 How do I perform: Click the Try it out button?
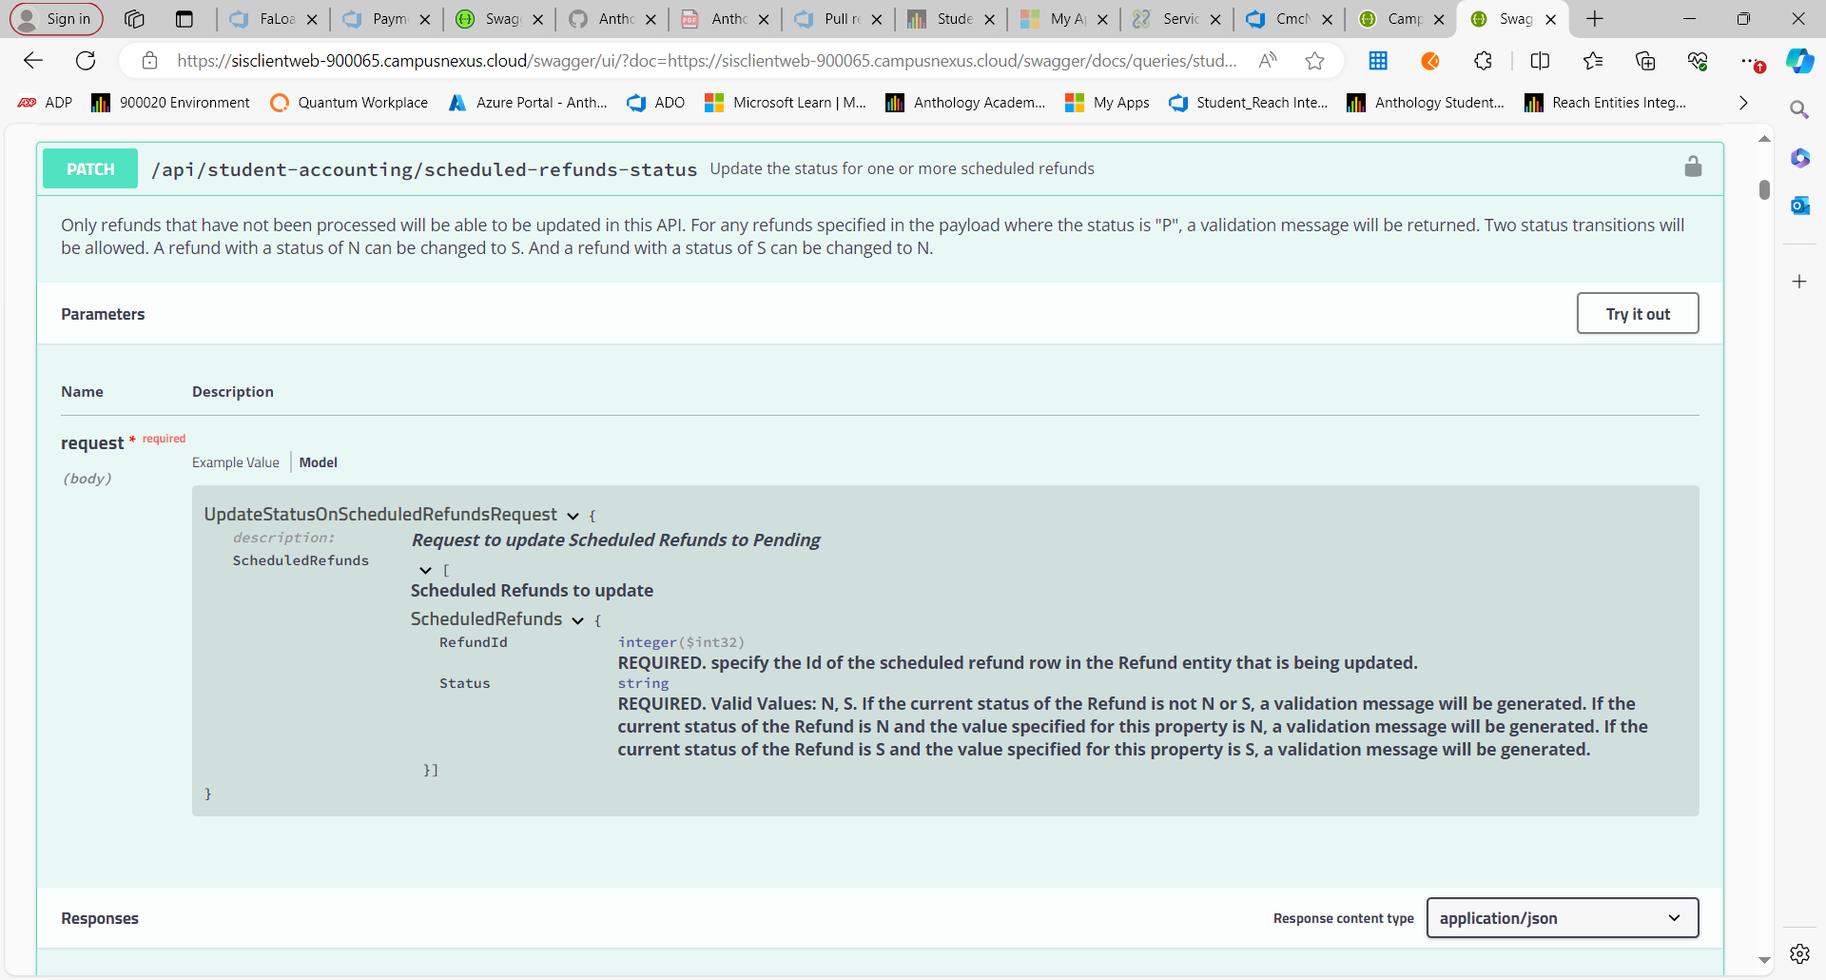tap(1638, 314)
